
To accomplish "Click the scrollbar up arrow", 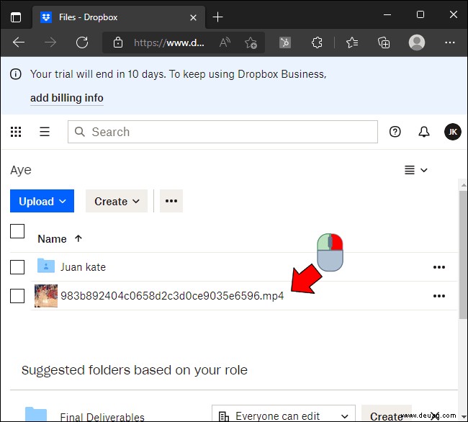I will coord(464,185).
